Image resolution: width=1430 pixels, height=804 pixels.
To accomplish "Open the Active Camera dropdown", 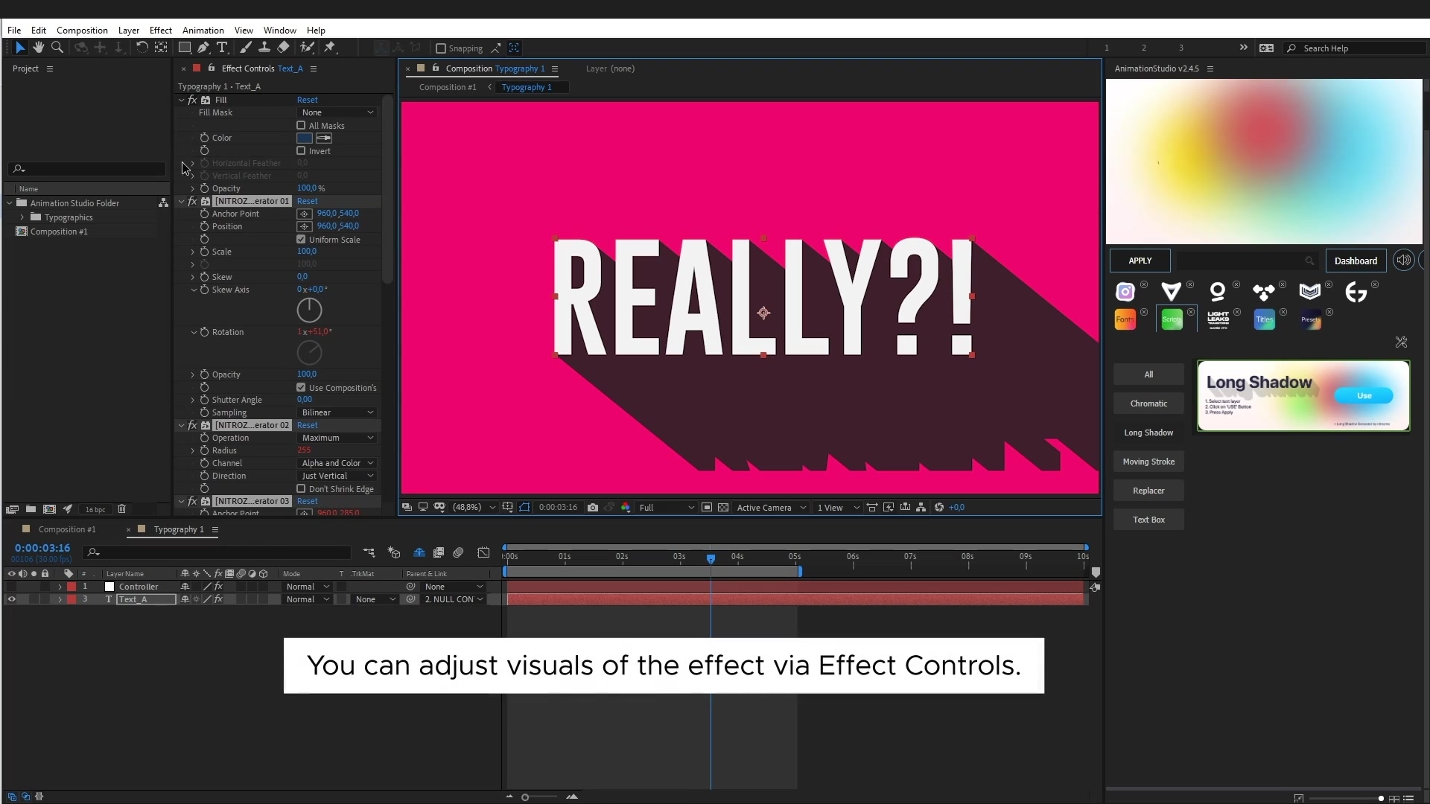I will [x=771, y=508].
